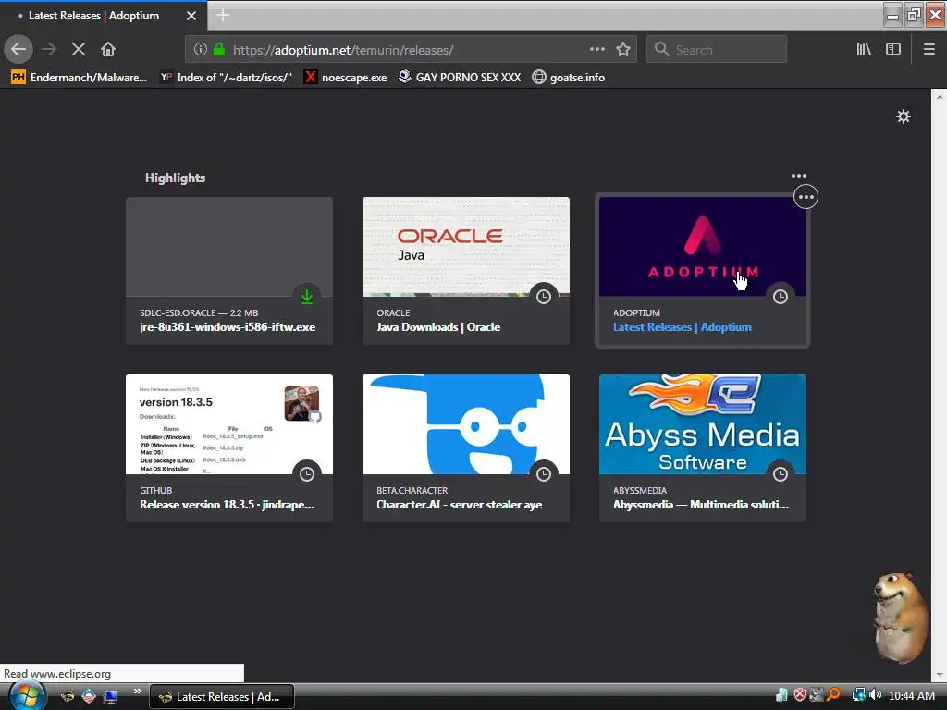The image size is (947, 710).
Task: Click the history clock icon on Character.AI card
Action: click(x=544, y=474)
